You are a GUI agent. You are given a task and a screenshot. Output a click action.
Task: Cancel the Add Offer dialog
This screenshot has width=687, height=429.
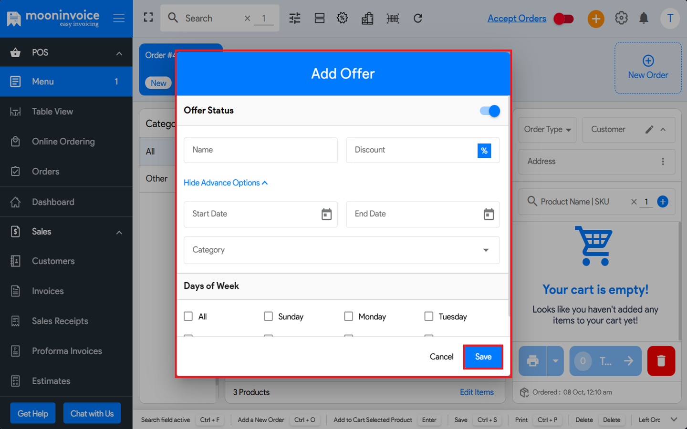tap(441, 357)
